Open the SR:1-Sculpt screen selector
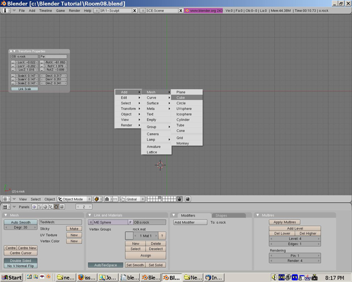 tap(115, 11)
